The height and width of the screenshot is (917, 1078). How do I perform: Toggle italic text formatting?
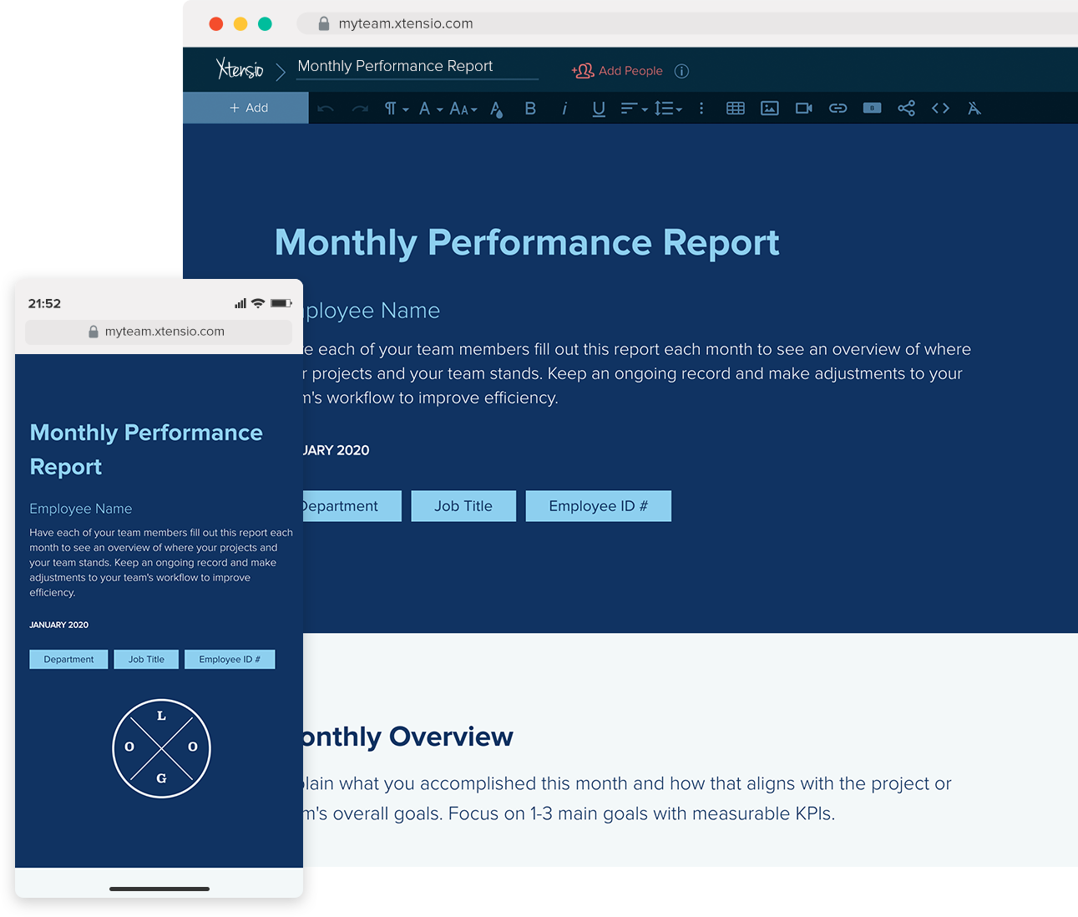click(x=564, y=108)
